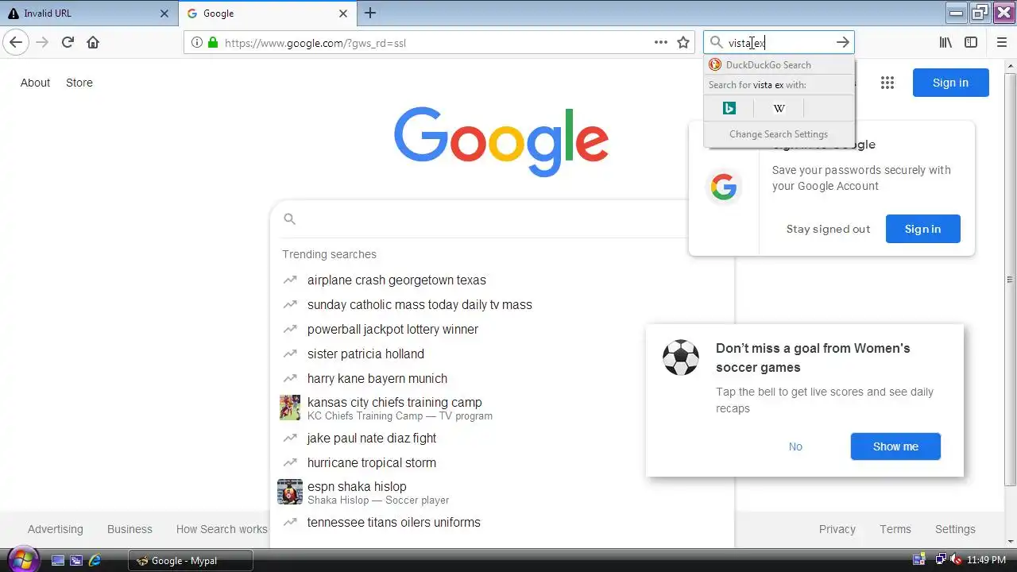Open the Windows Start orb
This screenshot has height=572, width=1017.
pyautogui.click(x=21, y=559)
